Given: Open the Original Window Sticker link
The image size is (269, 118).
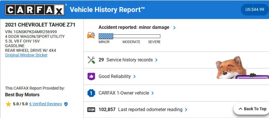Looking at the screenshot, I should (26, 55).
